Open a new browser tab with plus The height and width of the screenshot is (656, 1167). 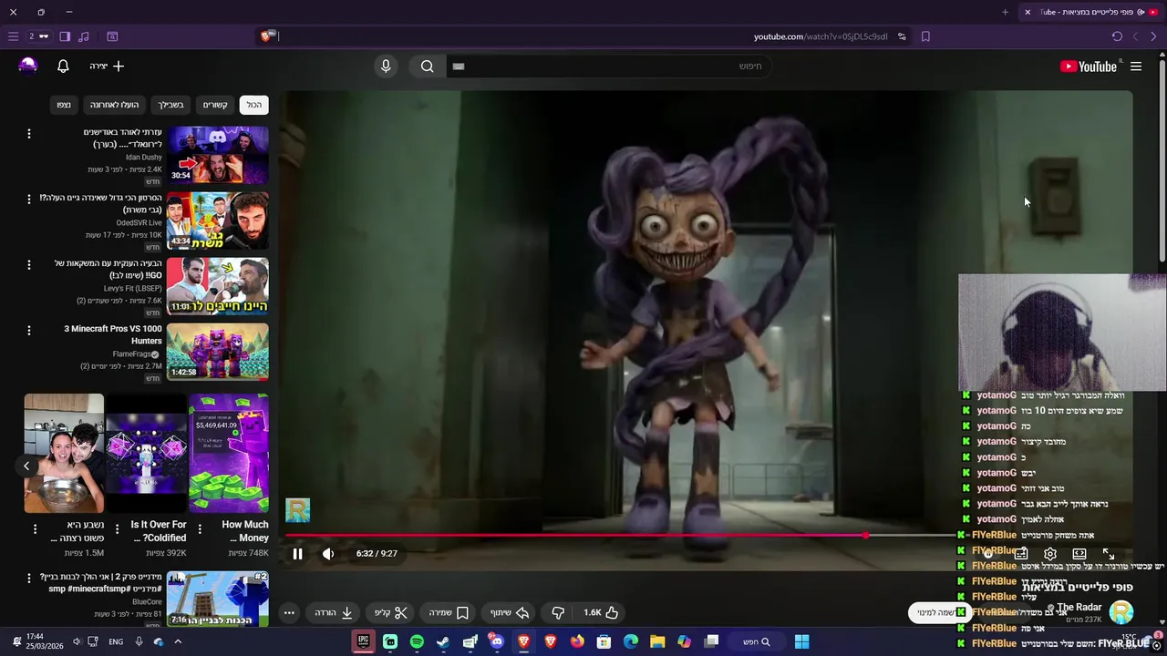1005,12
